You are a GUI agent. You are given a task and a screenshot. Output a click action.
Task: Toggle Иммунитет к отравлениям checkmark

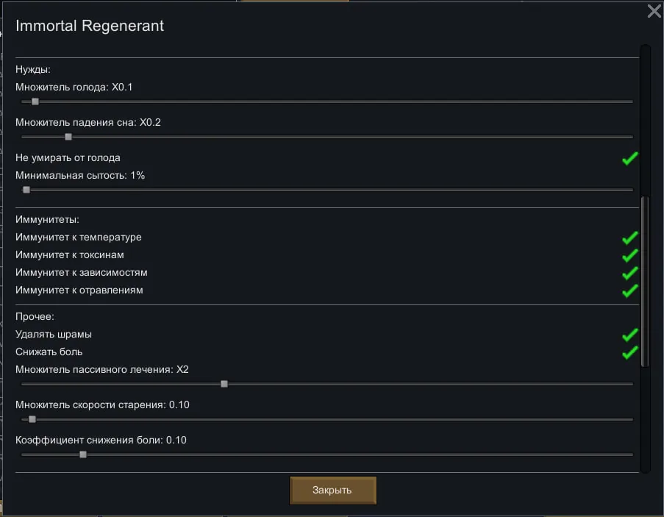[629, 290]
